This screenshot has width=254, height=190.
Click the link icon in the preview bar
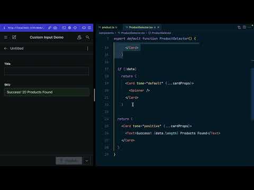(50, 28)
